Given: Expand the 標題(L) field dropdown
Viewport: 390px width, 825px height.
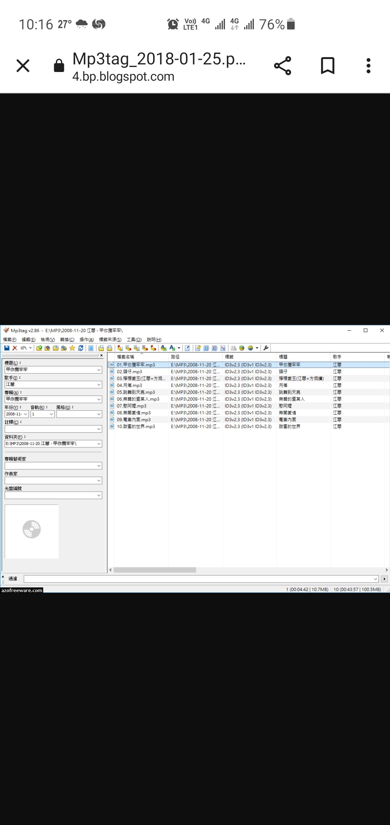Looking at the screenshot, I should point(99,370).
